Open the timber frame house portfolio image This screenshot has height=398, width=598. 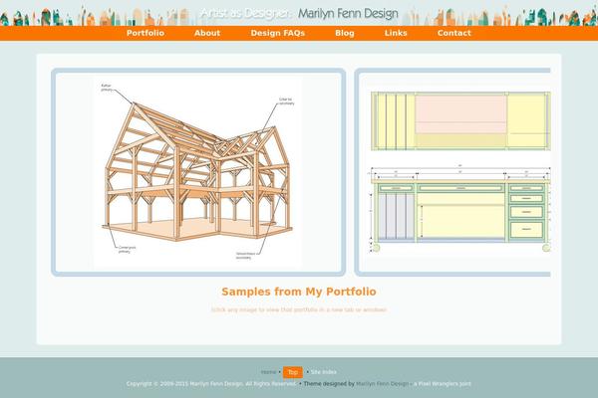coord(198,172)
